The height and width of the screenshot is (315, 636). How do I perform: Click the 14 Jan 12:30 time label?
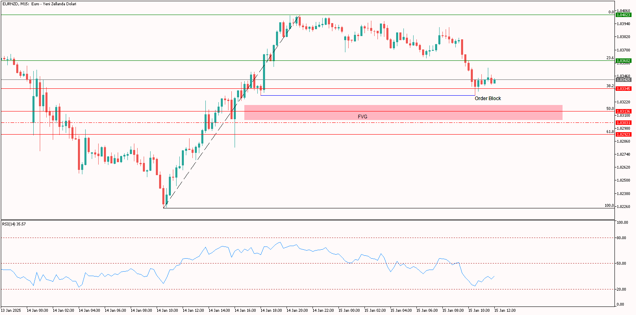tap(194, 311)
